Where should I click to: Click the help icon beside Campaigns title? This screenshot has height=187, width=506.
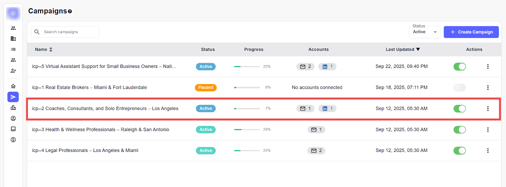(x=70, y=11)
